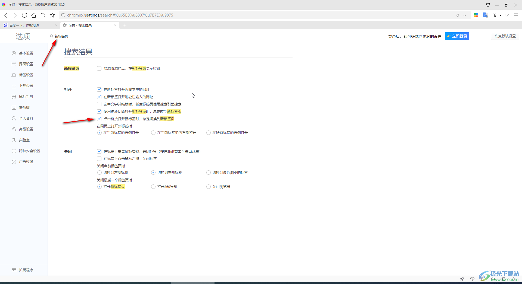Screen dimensions: 522x284
Task: Select 切换到左侧标签 radio
Action: [x=99, y=173]
